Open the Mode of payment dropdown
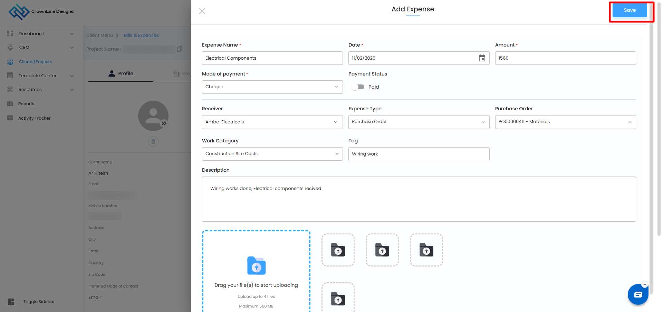The image size is (663, 312). pos(272,87)
